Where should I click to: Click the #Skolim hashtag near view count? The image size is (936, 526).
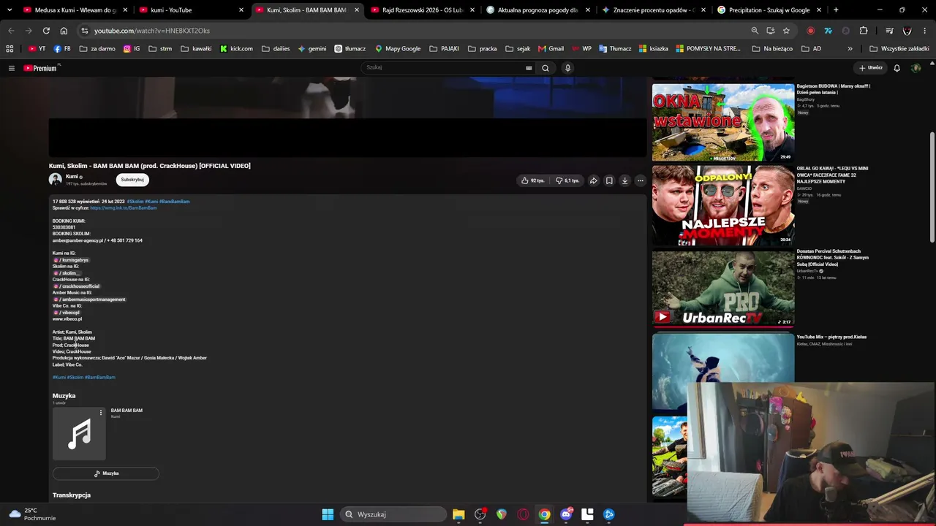pyautogui.click(x=135, y=202)
